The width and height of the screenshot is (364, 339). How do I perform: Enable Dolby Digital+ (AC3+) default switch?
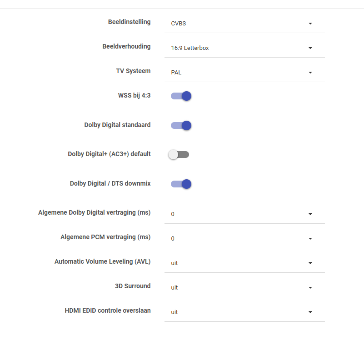[x=179, y=154]
